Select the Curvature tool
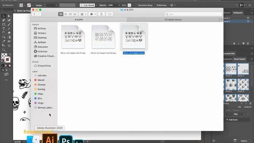 click(9, 20)
